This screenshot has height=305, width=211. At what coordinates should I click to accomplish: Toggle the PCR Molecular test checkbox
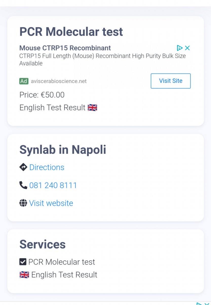coord(23,262)
